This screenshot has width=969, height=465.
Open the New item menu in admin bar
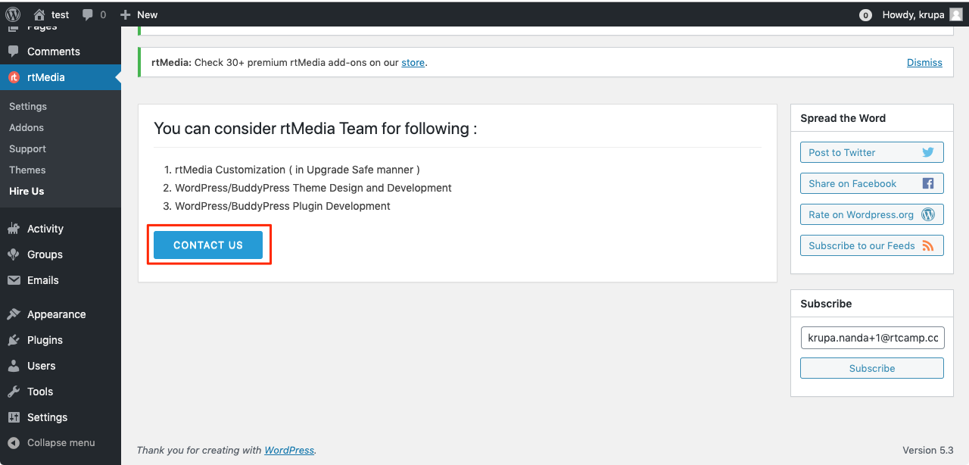pyautogui.click(x=139, y=14)
